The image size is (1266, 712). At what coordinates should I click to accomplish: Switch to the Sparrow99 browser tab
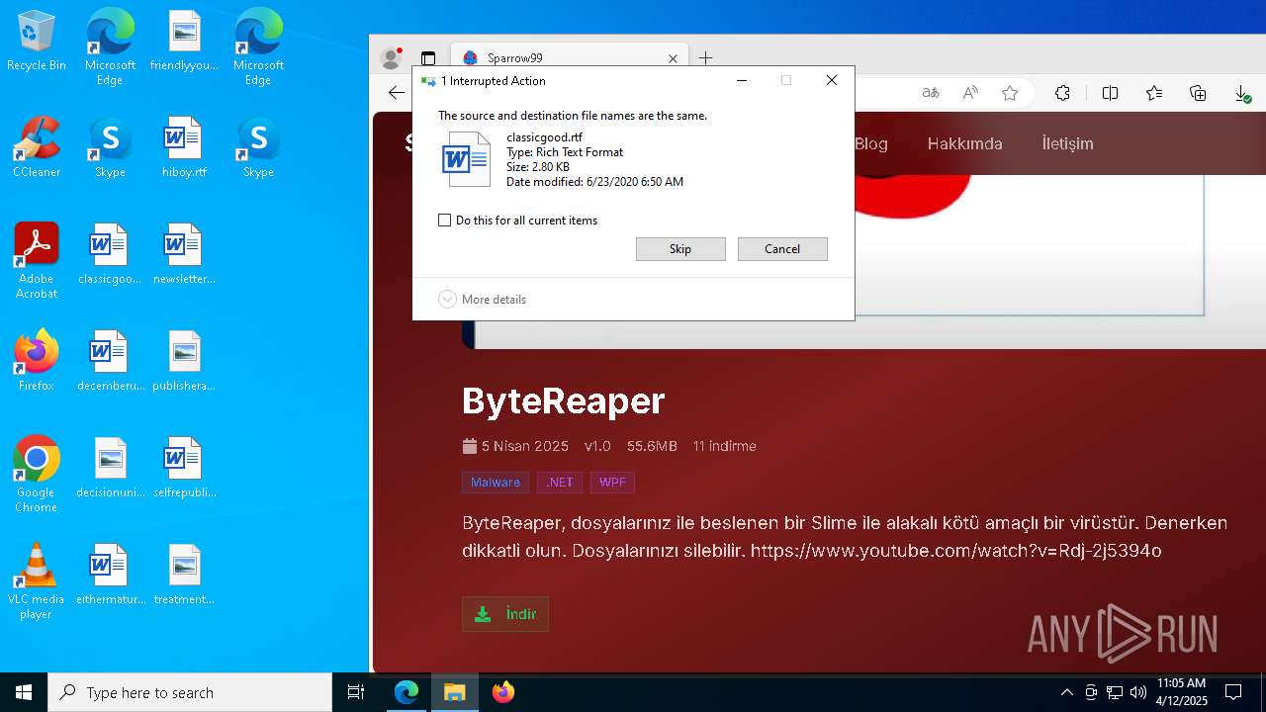pos(569,58)
